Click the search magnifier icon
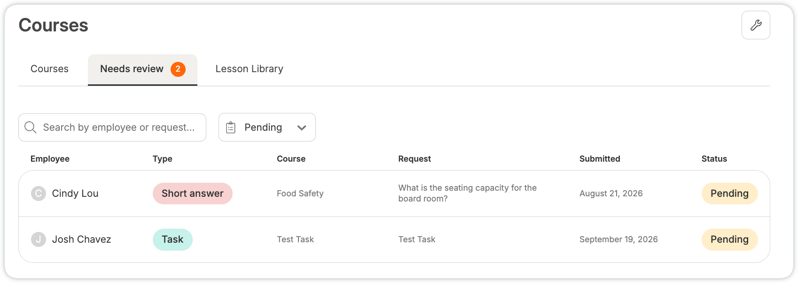Image resolution: width=798 pixels, height=283 pixels. (31, 127)
